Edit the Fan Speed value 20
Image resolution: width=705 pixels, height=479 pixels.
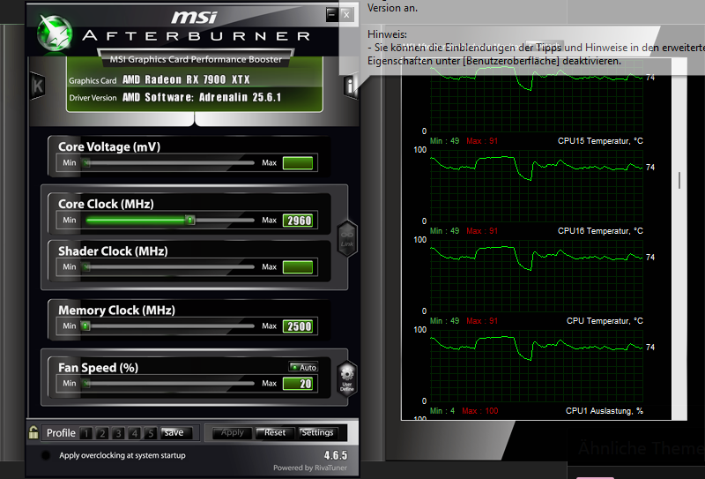point(298,384)
